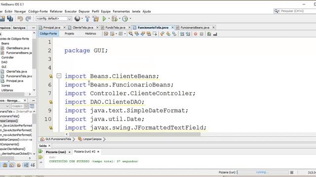Click the Build Project hammer icon

tap(87, 19)
